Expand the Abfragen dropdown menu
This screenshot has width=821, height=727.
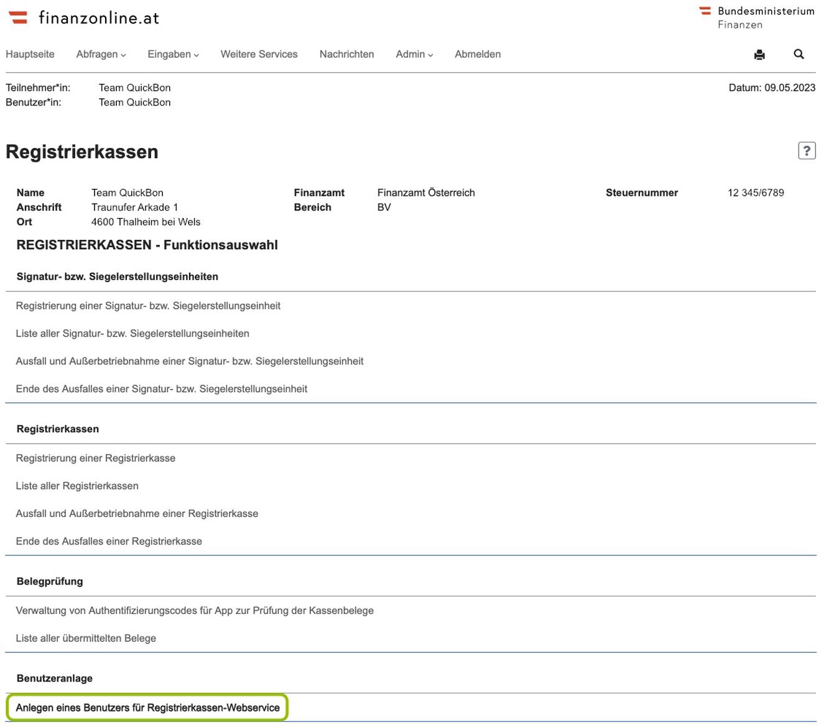[101, 54]
